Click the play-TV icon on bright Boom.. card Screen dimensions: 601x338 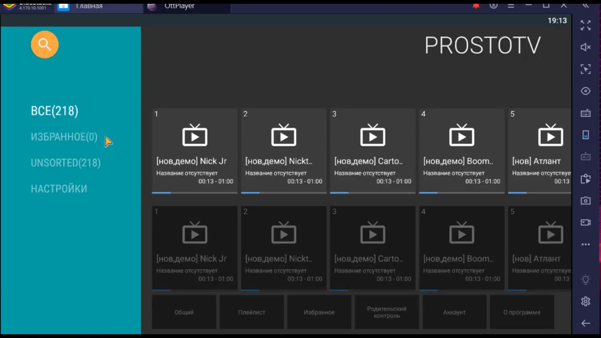coord(462,135)
